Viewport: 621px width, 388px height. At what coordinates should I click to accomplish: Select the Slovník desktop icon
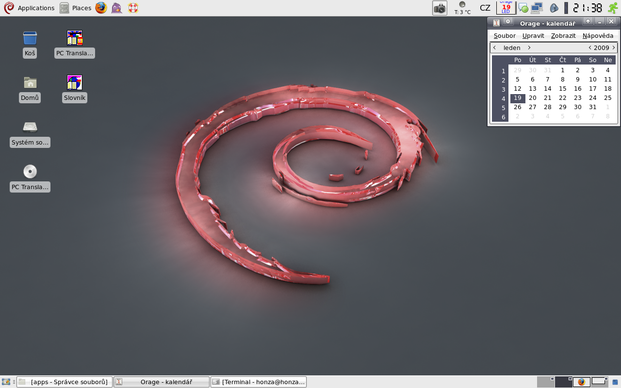click(x=75, y=83)
